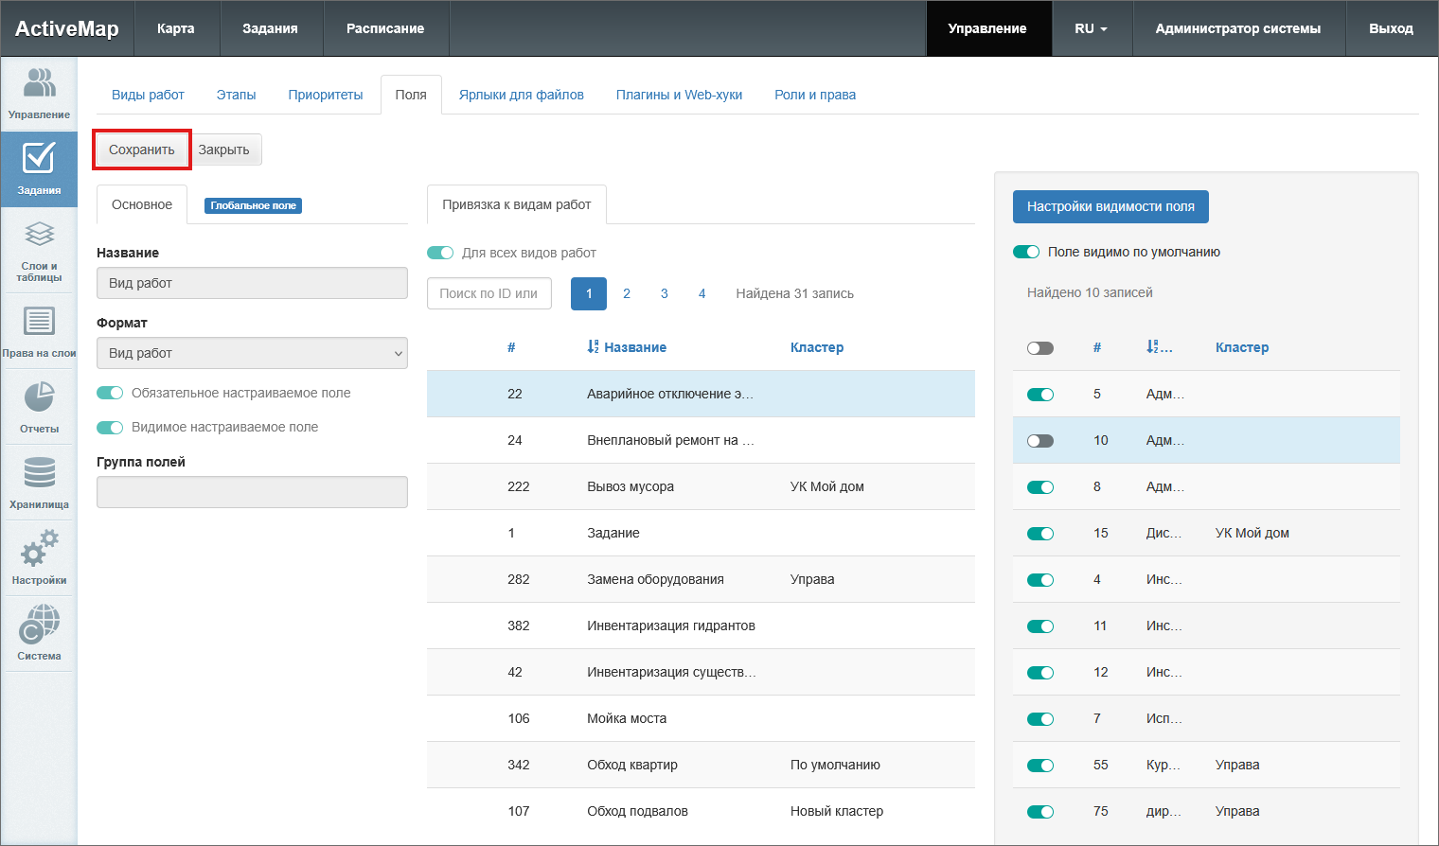Expand the Формат dropdown

[252, 353]
